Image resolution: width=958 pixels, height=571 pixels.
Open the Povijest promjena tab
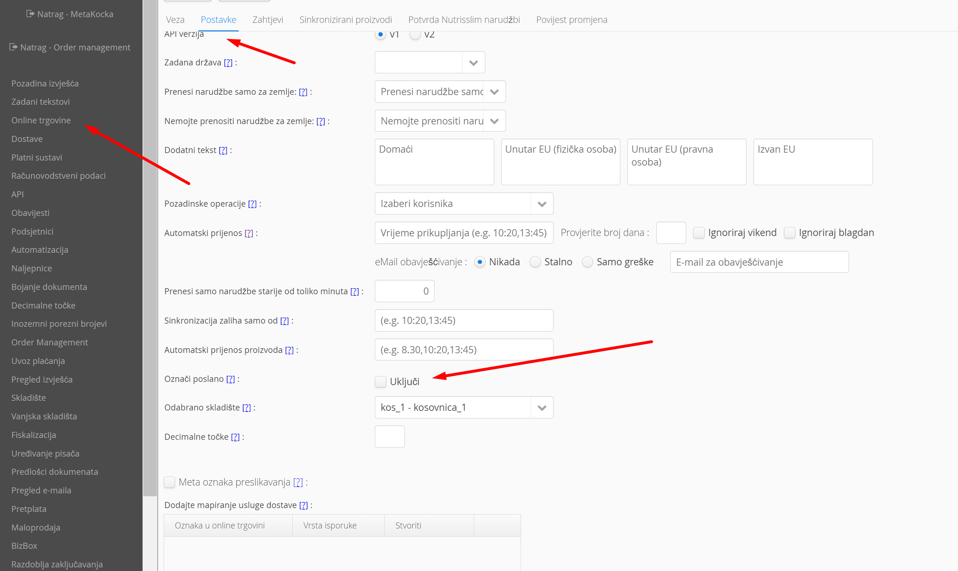point(571,20)
